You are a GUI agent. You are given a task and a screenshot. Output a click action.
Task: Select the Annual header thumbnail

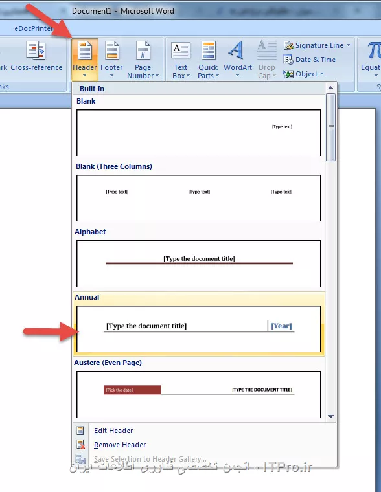(x=198, y=329)
